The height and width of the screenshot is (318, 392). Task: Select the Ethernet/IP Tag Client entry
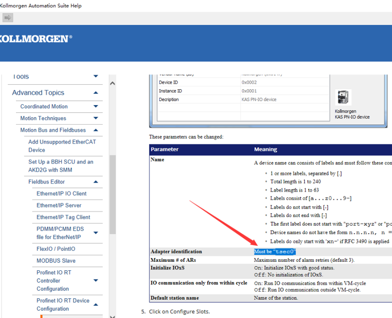(63, 217)
